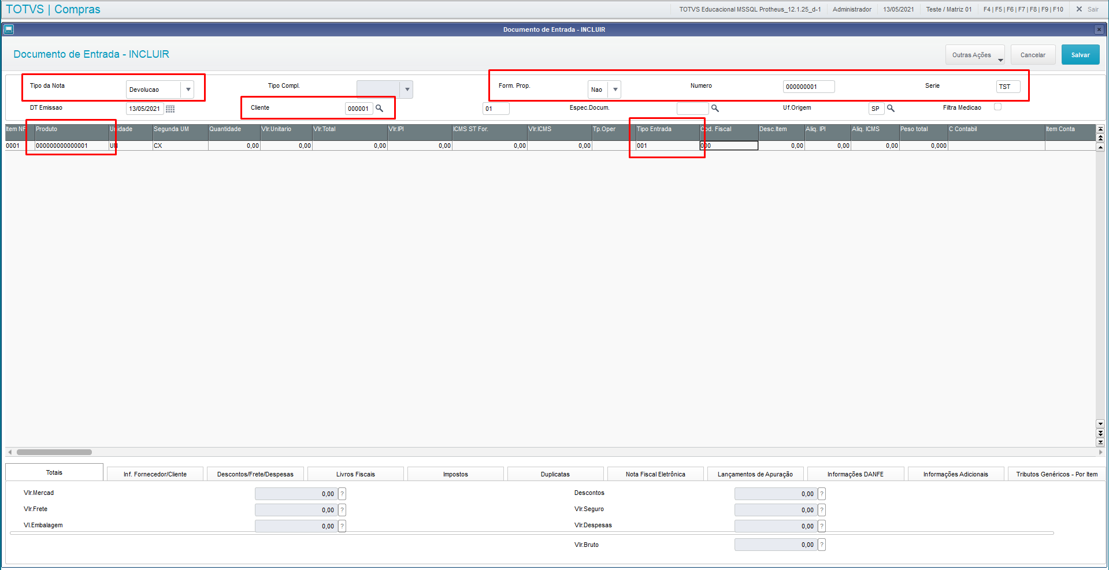Viewport: 1109px width, 570px height.
Task: Click the Salvar button
Action: [x=1080, y=55]
